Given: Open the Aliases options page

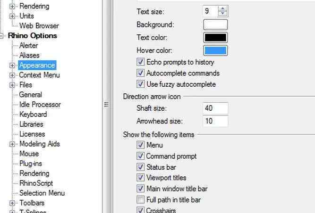Looking at the screenshot, I should tap(29, 55).
